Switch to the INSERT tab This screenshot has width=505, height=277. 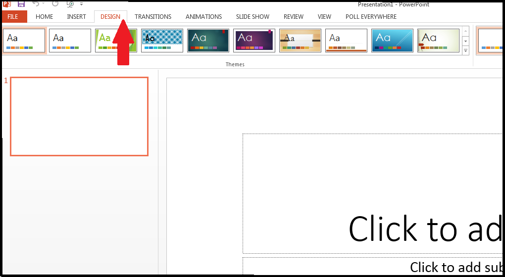coord(76,17)
